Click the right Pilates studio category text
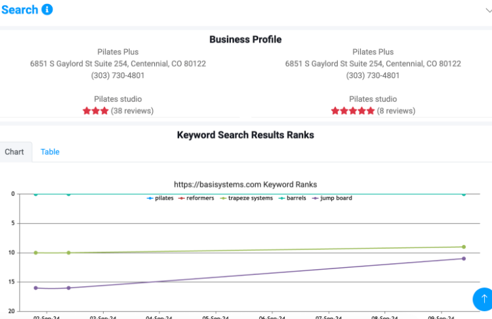Image resolution: width=492 pixels, height=319 pixels. [373, 99]
